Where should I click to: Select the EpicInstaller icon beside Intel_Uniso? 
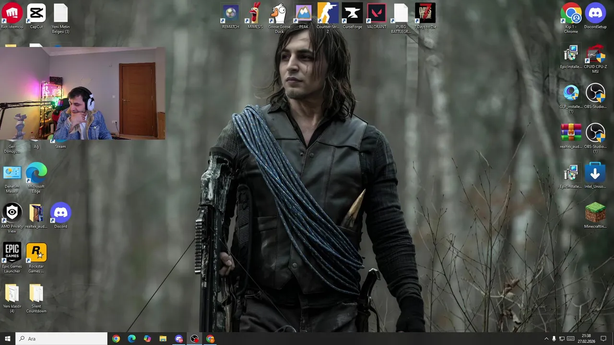click(571, 176)
